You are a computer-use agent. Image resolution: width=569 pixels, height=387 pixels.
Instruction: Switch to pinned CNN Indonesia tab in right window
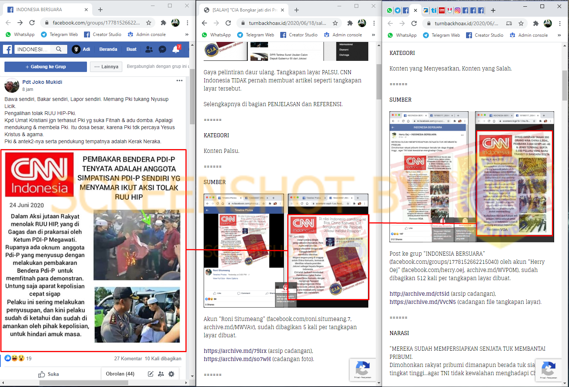tap(442, 10)
